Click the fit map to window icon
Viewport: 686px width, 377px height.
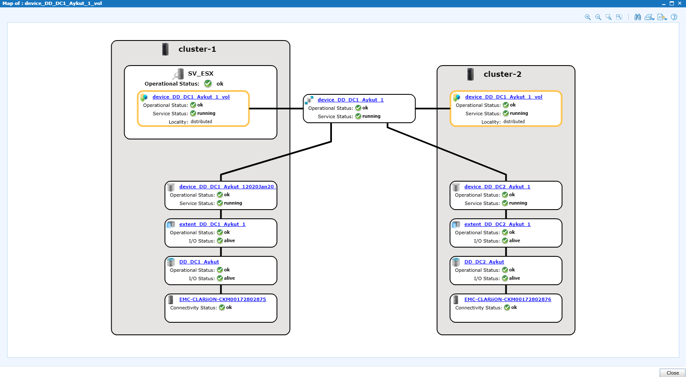click(619, 17)
